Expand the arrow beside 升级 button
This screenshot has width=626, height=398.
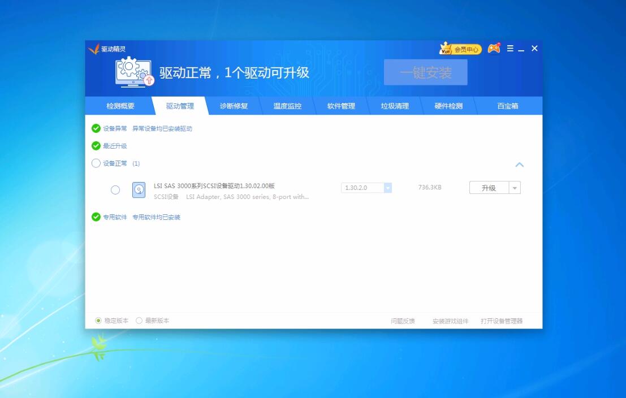pyautogui.click(x=515, y=188)
